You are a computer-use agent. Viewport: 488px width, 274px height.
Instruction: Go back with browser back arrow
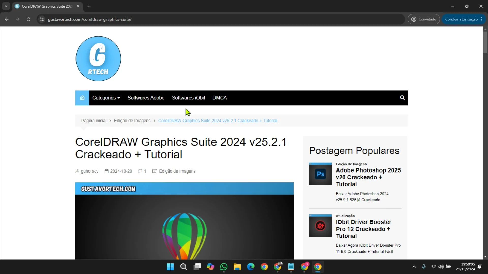[7, 19]
